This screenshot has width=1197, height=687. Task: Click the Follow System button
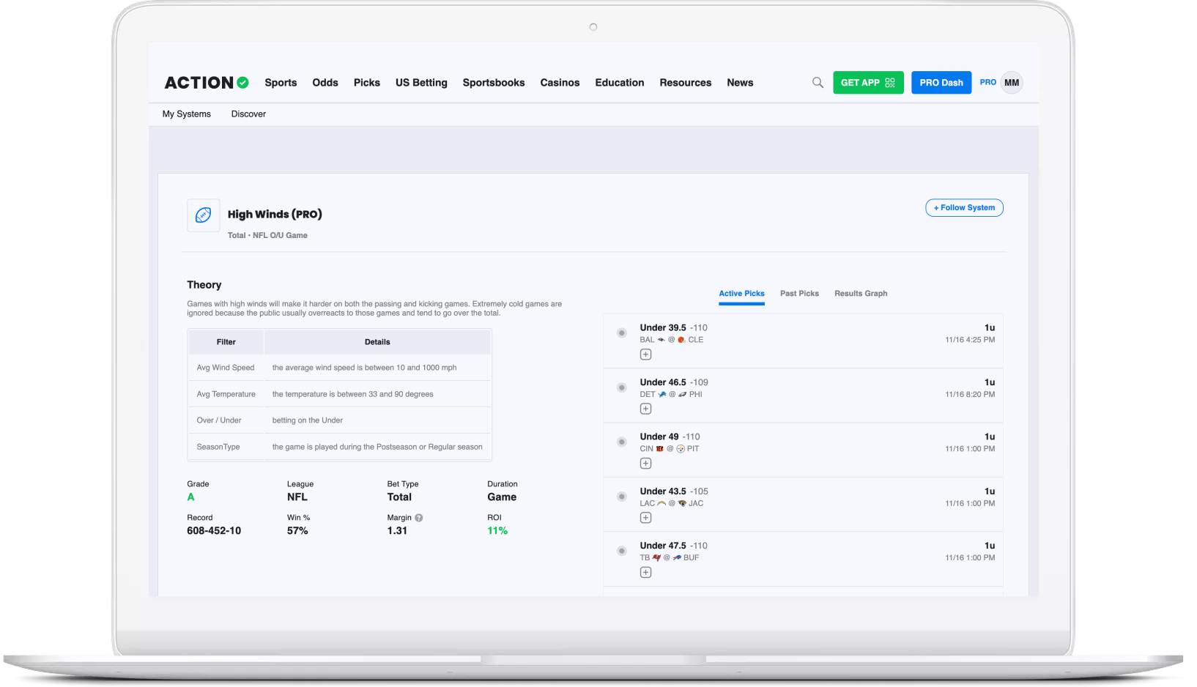click(x=964, y=207)
